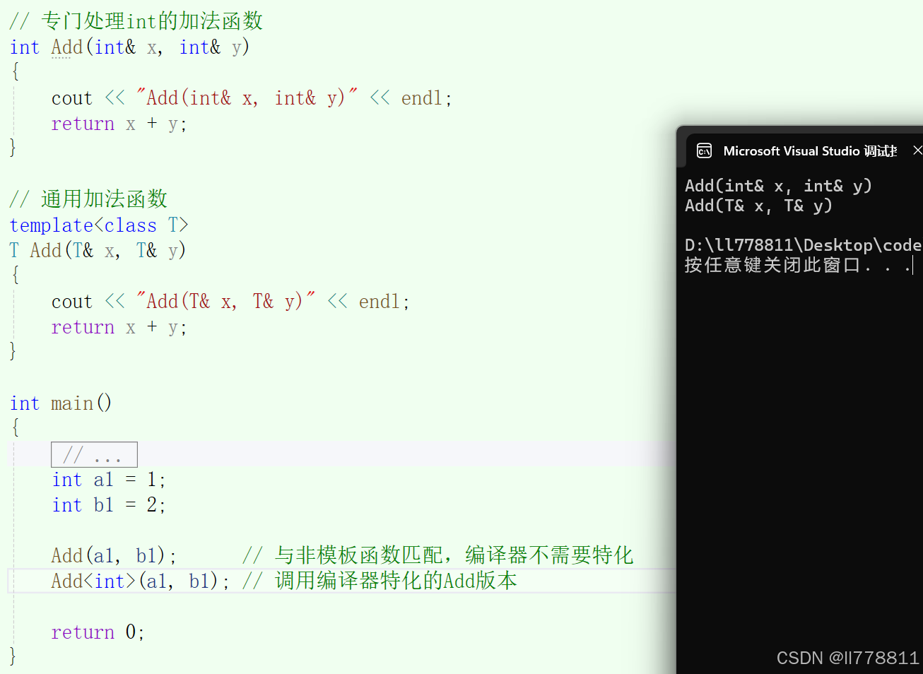Select the Microsoft Visual Studio debug console tab
Image resolution: width=923 pixels, height=674 pixels.
point(804,150)
